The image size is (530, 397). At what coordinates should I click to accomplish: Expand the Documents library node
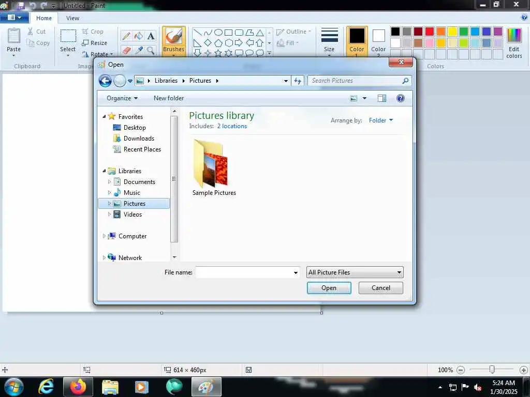[109, 181]
